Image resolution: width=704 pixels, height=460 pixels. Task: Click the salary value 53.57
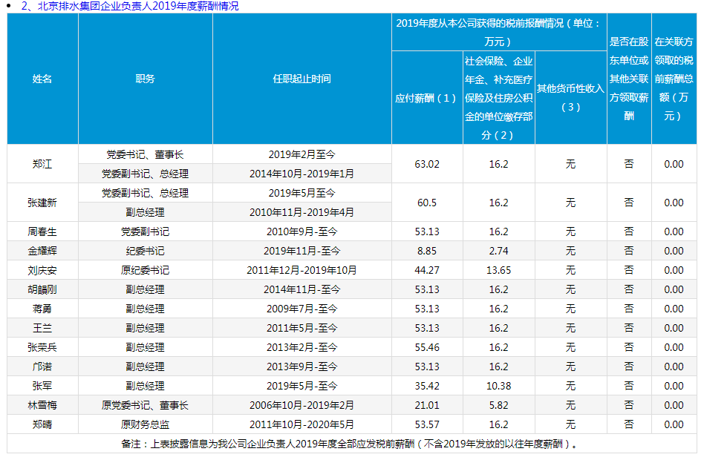pos(427,425)
